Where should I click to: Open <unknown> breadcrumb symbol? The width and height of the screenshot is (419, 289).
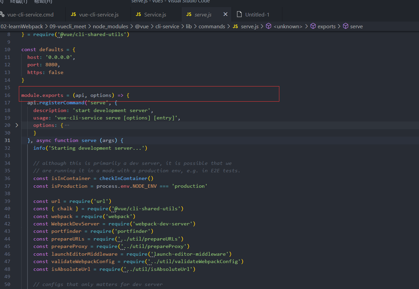[x=288, y=26]
